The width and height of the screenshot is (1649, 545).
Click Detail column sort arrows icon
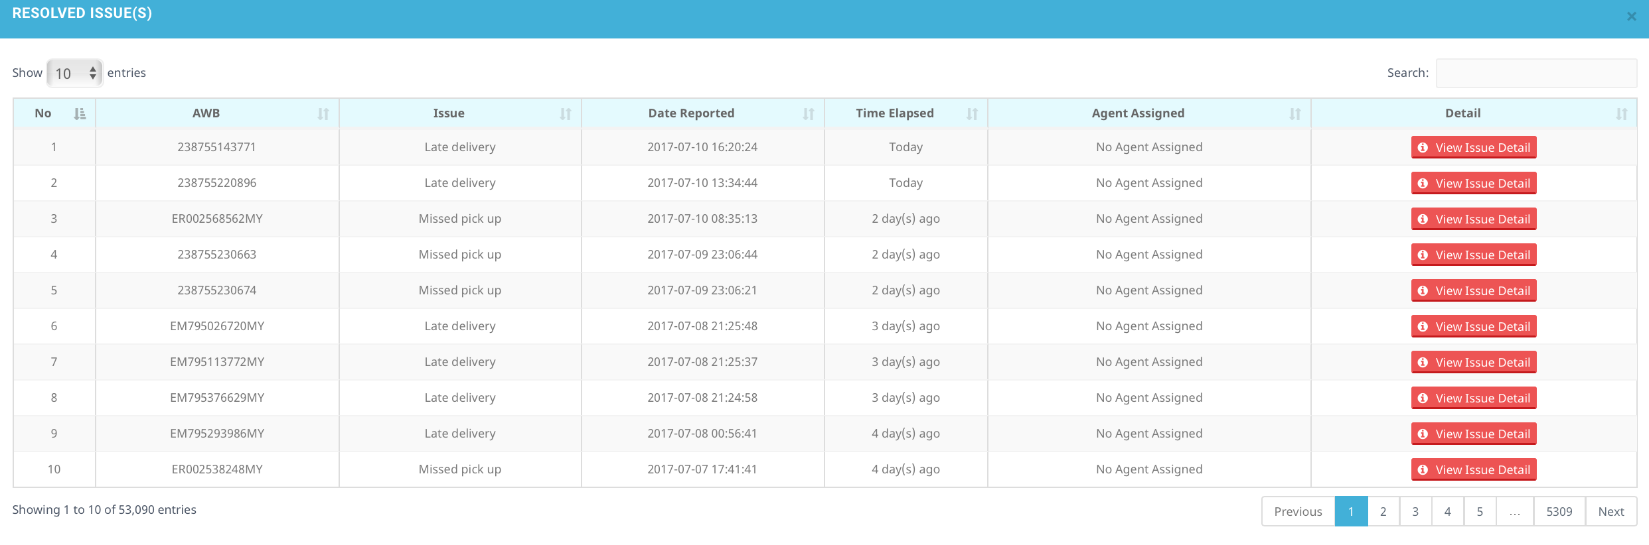pos(1622,114)
